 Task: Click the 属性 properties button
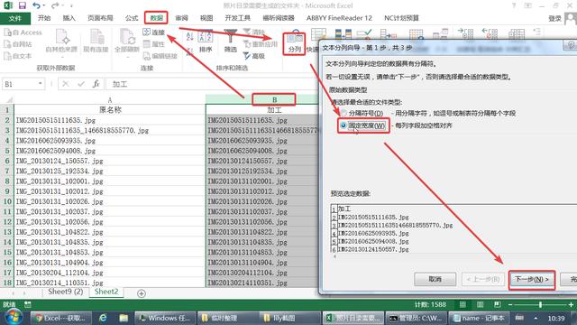pos(154,44)
